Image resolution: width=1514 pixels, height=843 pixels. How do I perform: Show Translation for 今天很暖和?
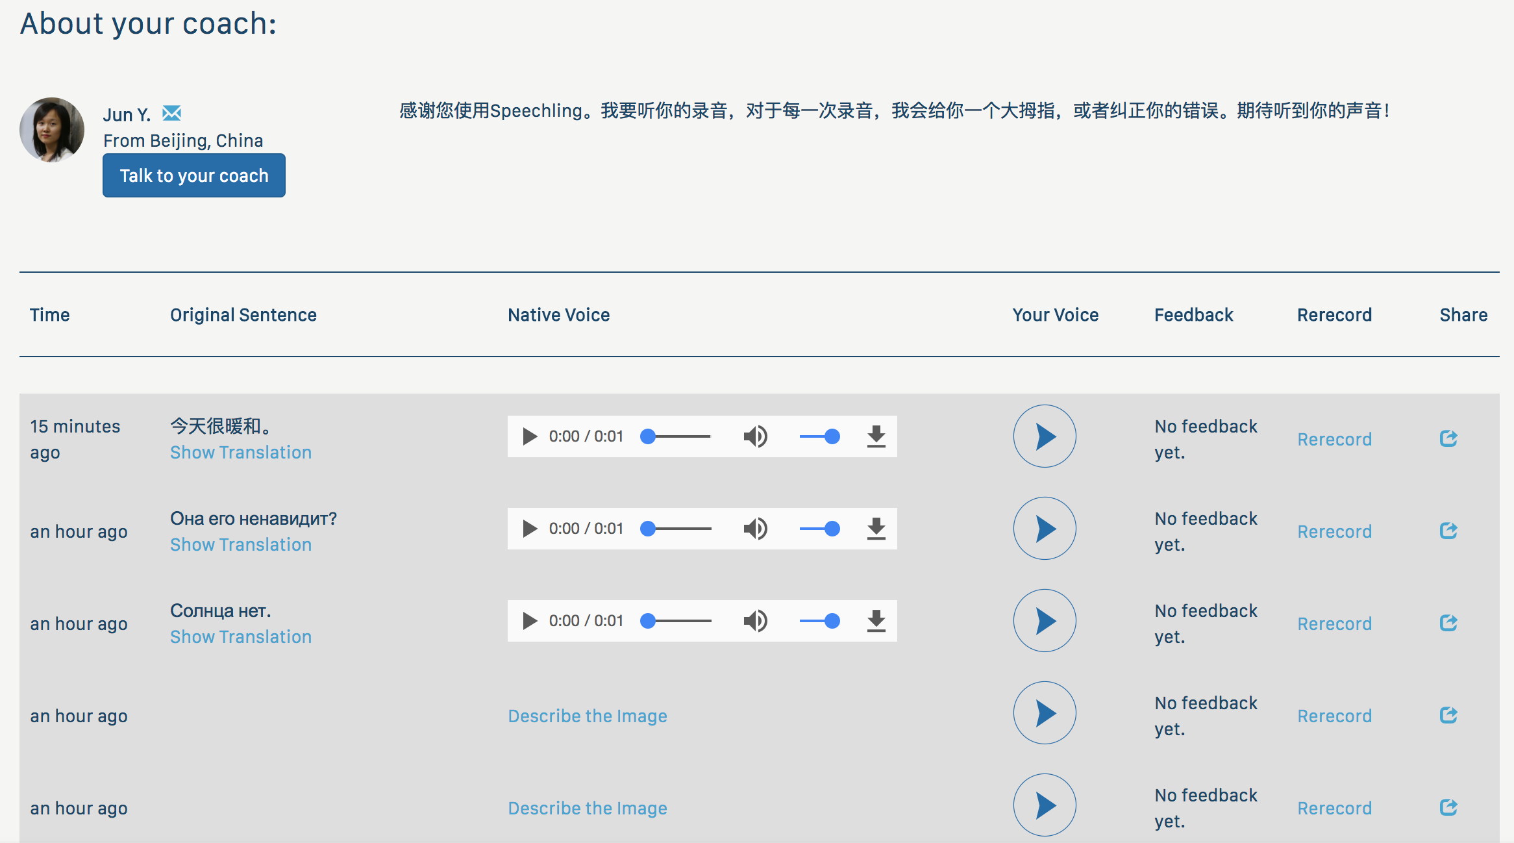point(240,453)
